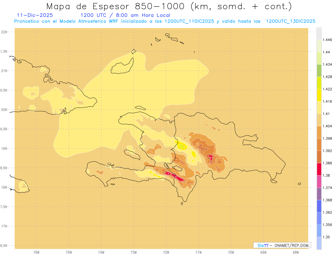This screenshot has width=332, height=256.
Task: Click the '20N' latitude label
Action: (4, 110)
